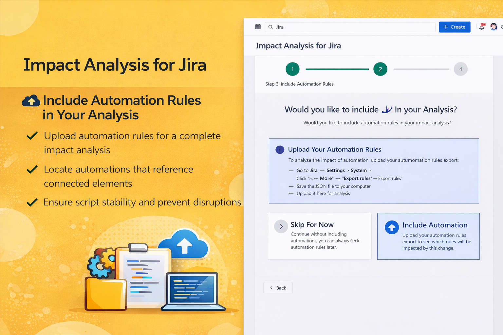The height and width of the screenshot is (335, 503).
Task: Select the Include Automation option card
Action: (428, 236)
